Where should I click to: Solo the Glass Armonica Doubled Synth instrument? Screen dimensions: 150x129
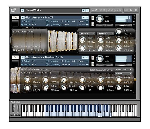(93, 58)
